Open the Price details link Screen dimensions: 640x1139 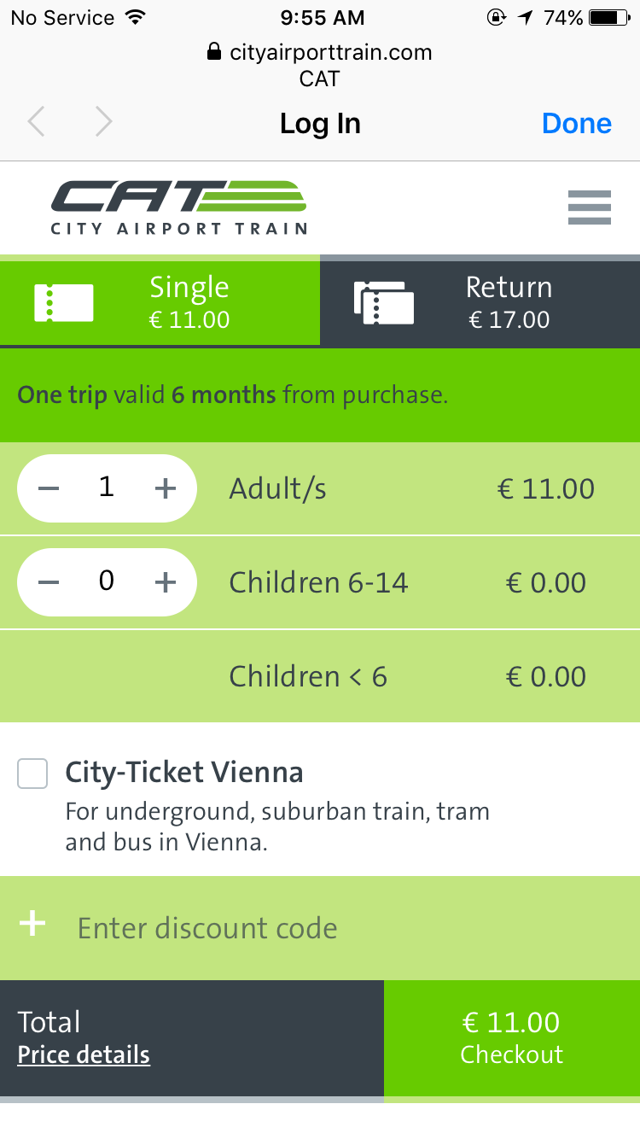84,1055
